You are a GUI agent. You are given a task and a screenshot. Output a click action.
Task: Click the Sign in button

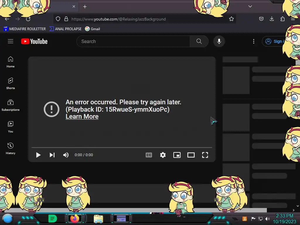274,41
